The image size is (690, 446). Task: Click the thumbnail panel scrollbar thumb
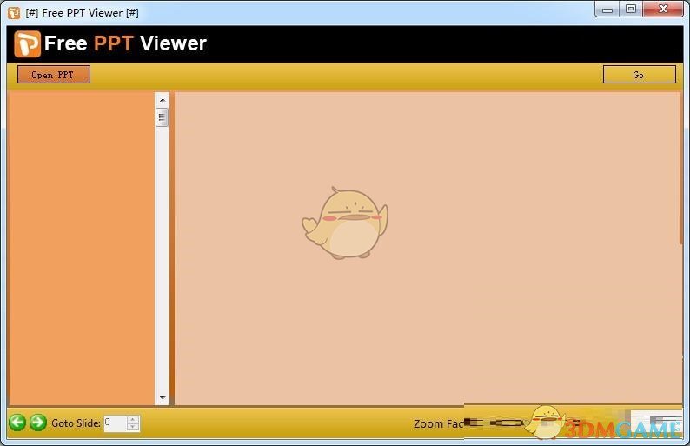(x=162, y=117)
